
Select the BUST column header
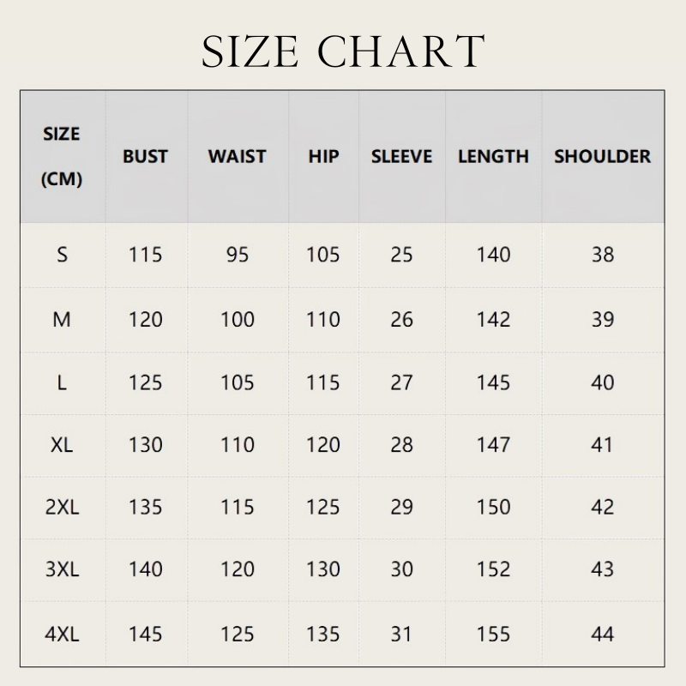[145, 157]
